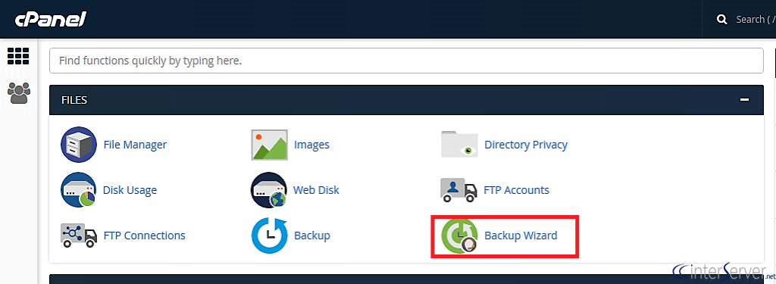
Task: Click the blue Backup clock icon
Action: click(269, 236)
